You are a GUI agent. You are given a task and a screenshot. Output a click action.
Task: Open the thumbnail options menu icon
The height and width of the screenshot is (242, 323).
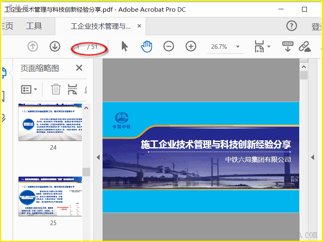click(29, 89)
